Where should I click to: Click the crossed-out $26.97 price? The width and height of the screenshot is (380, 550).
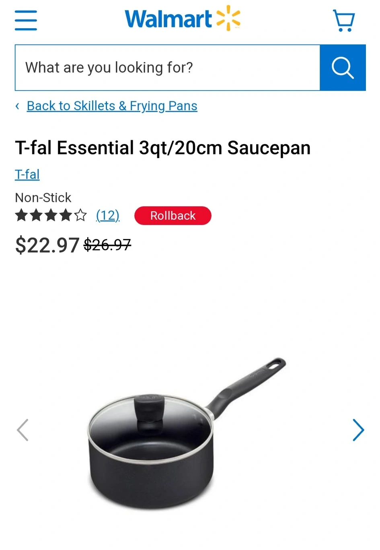tap(107, 244)
